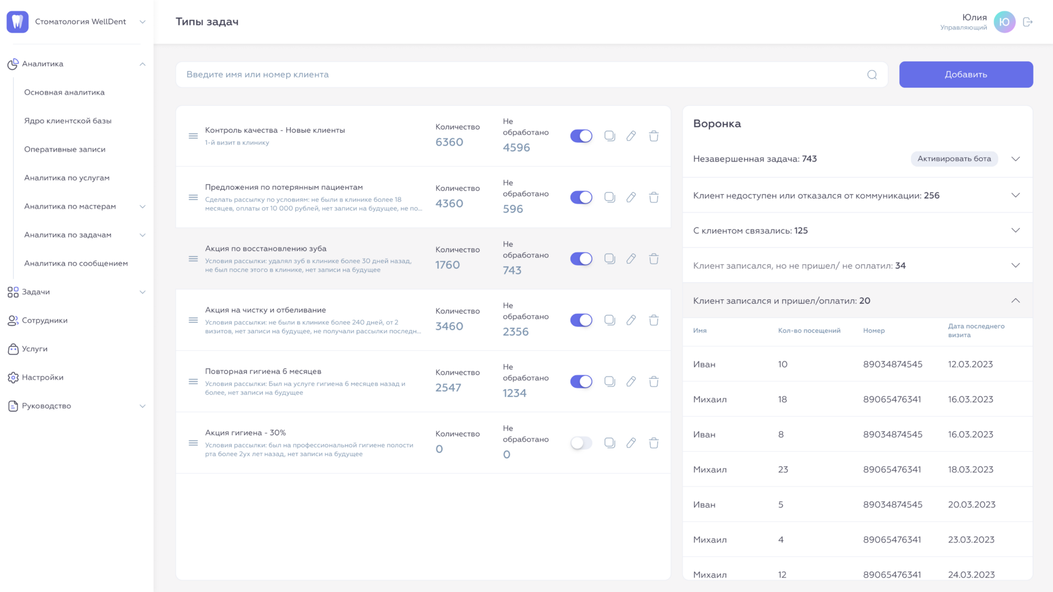Viewport: 1053px width, 592px height.
Task: Open Основная аналитика in the sidebar
Action: pyautogui.click(x=65, y=92)
